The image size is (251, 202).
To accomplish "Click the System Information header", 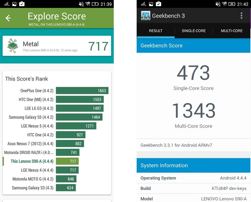I will (x=194, y=165).
